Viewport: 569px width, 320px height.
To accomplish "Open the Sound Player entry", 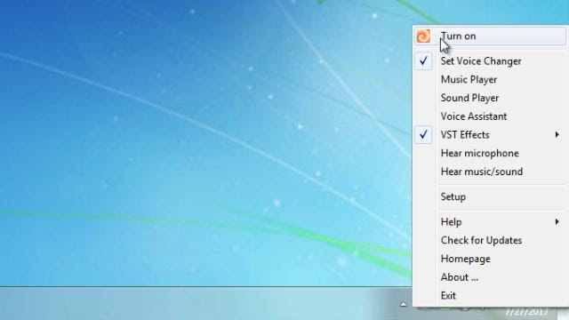I will (x=469, y=98).
